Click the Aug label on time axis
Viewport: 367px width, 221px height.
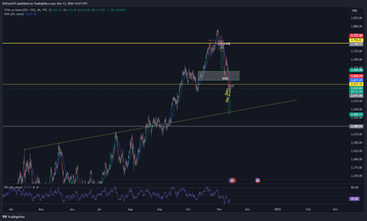pyautogui.click(x=130, y=209)
